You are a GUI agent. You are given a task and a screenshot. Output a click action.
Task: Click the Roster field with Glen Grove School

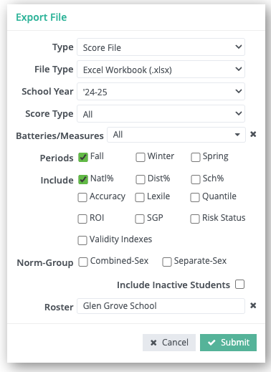161,306
